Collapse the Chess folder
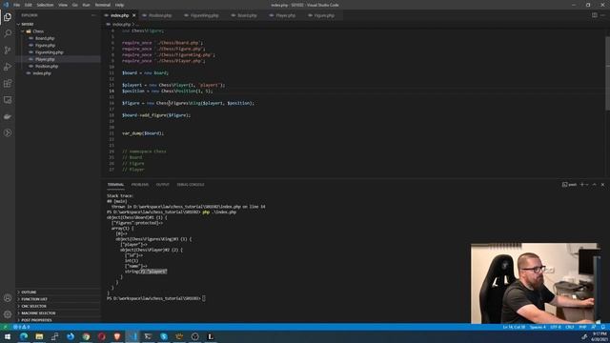 tap(57, 31)
